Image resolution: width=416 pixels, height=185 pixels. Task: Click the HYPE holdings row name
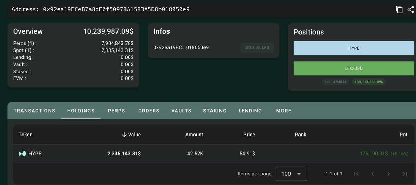[35, 154]
